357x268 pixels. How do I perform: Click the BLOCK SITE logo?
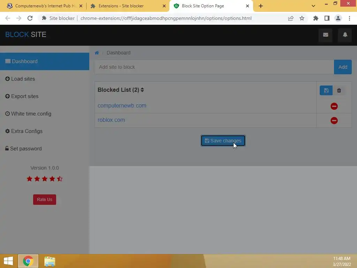coord(26,35)
